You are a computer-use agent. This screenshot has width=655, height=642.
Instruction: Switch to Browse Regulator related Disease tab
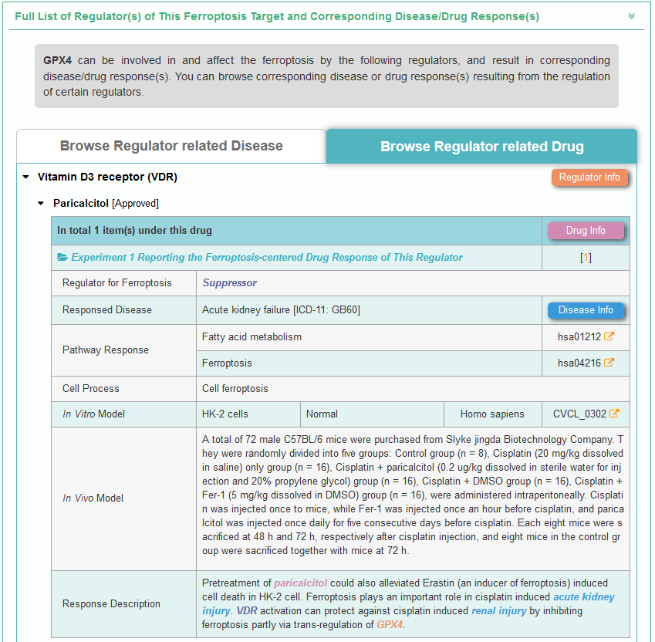point(171,146)
